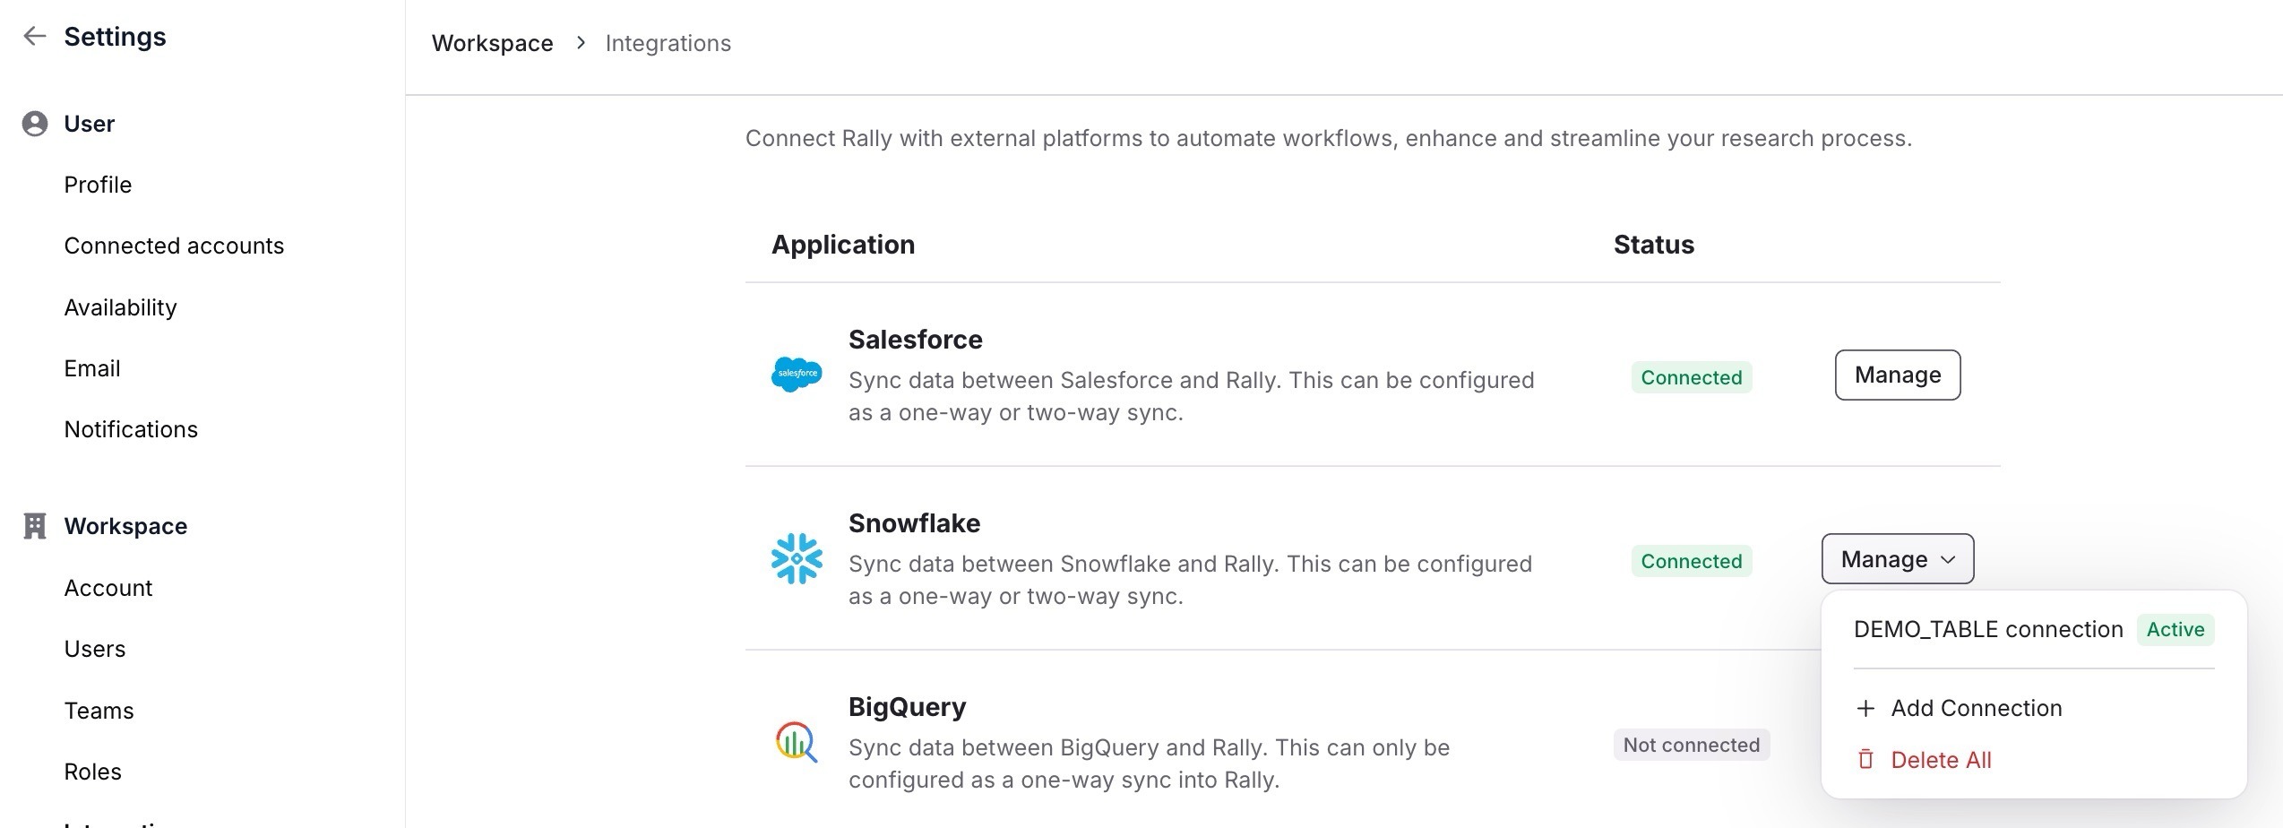Collapse the Snowflake Manage dropdown

pyautogui.click(x=1897, y=559)
